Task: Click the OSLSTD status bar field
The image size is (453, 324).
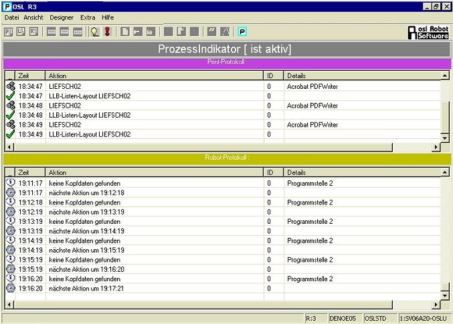Action: [379, 318]
